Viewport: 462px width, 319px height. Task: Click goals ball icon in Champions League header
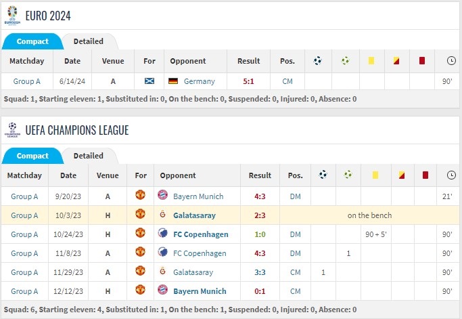(323, 175)
